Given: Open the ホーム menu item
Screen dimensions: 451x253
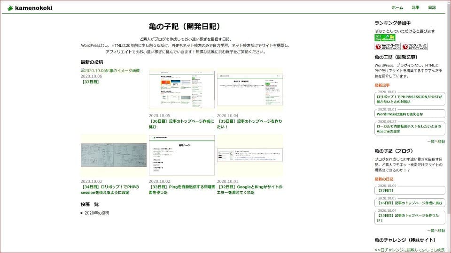Looking at the screenshot, I should [397, 7].
